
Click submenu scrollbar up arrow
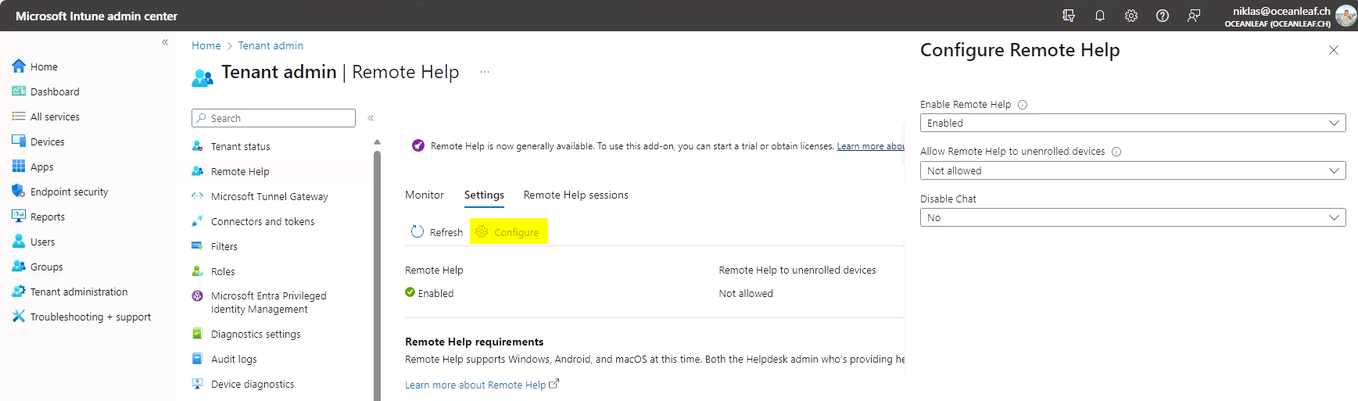click(377, 142)
